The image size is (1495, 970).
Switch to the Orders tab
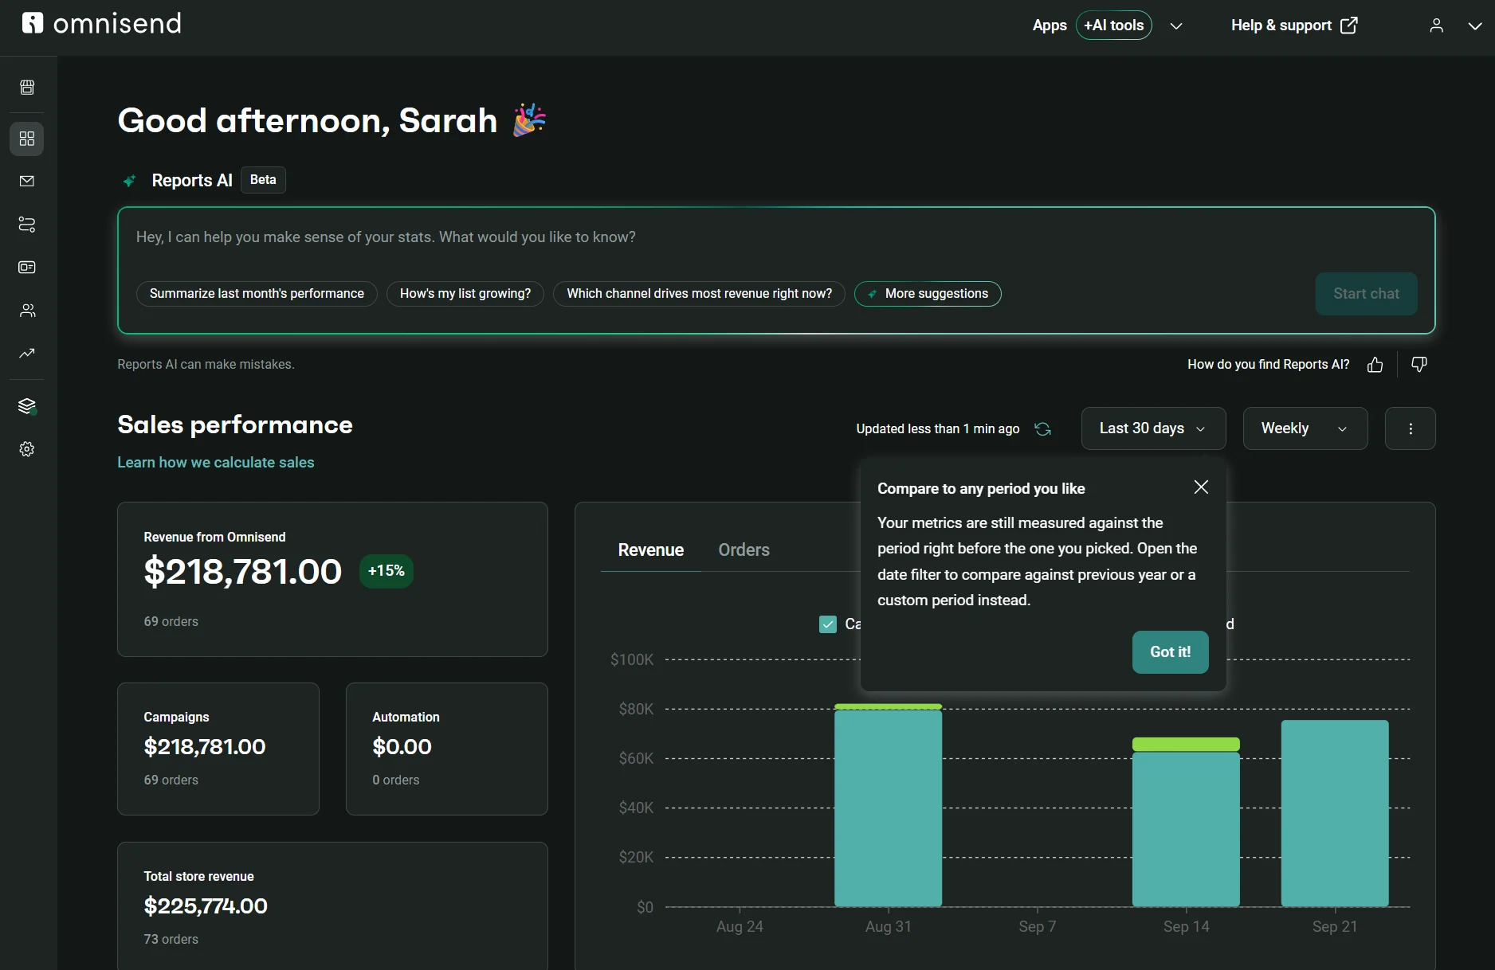[744, 550]
